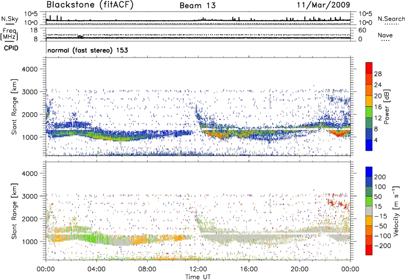Click 'Slant Range [km]' label of velocity panel

point(14,211)
